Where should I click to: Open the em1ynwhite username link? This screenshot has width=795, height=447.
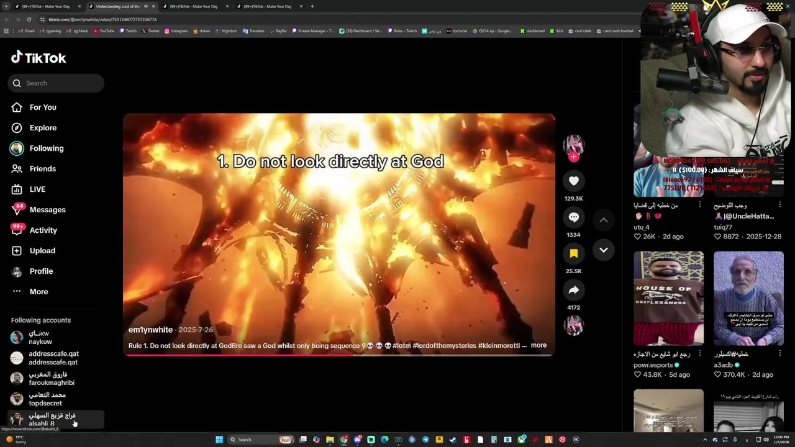click(150, 330)
